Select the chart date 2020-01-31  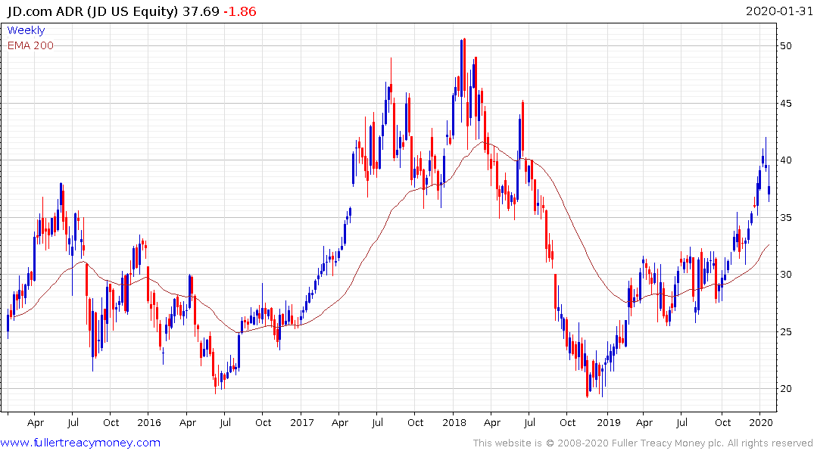pyautogui.click(x=779, y=11)
